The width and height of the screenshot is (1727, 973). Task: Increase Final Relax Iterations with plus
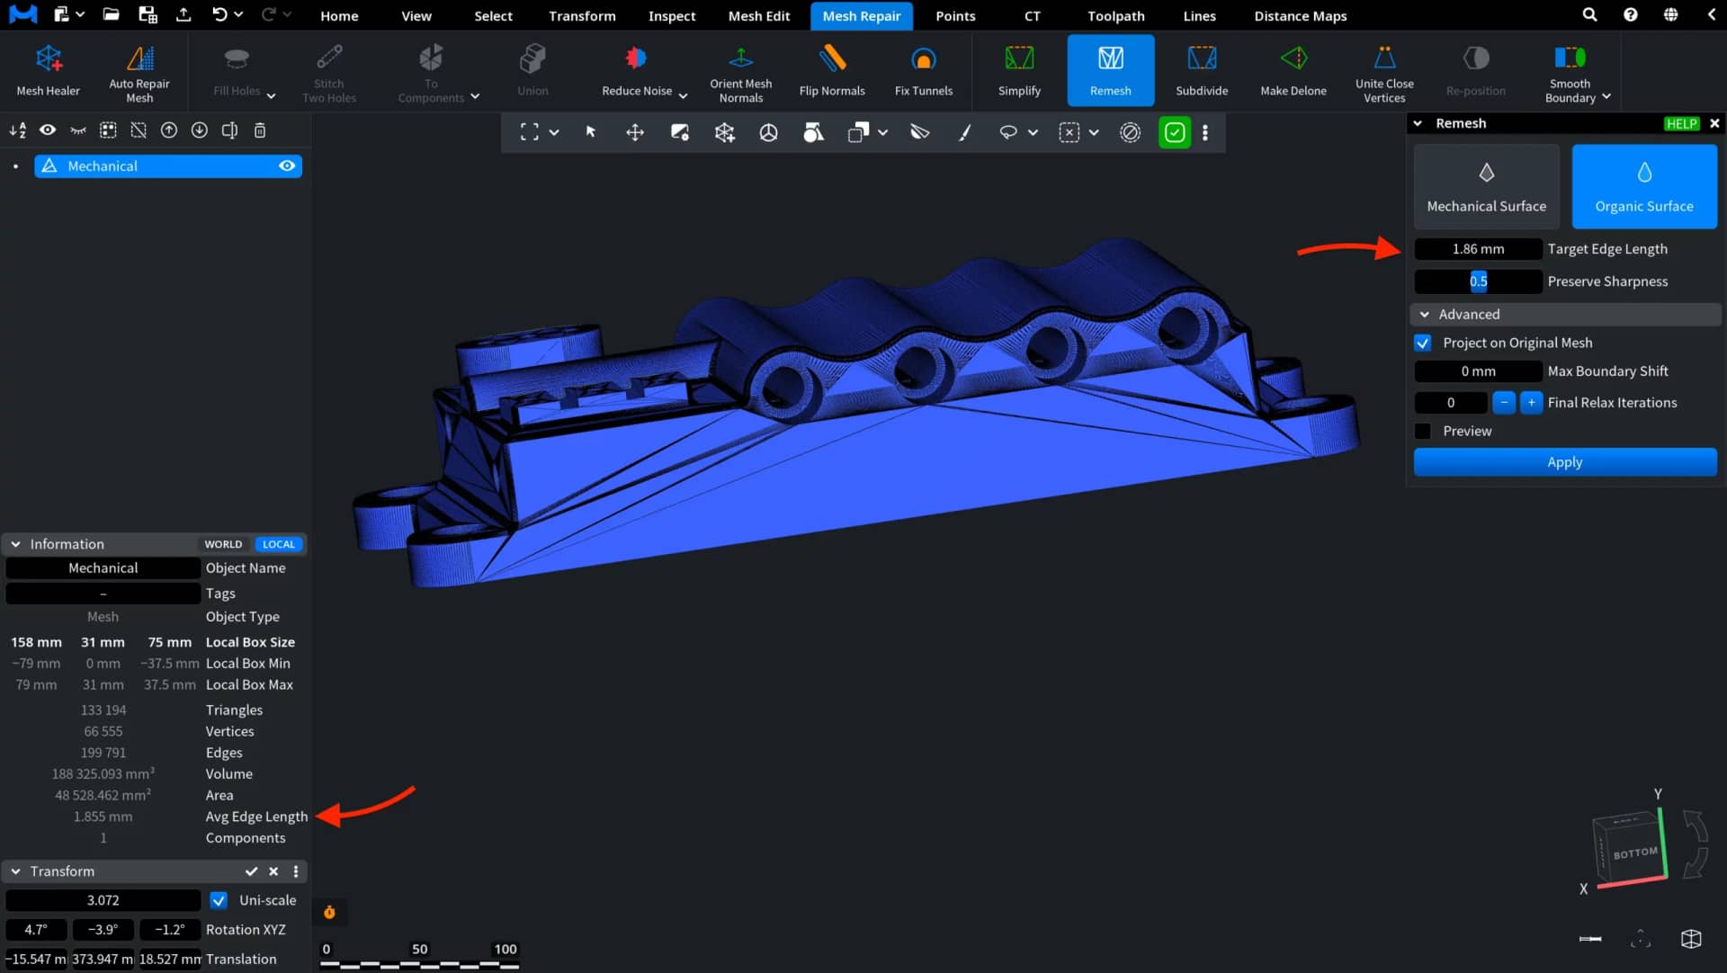pos(1532,403)
